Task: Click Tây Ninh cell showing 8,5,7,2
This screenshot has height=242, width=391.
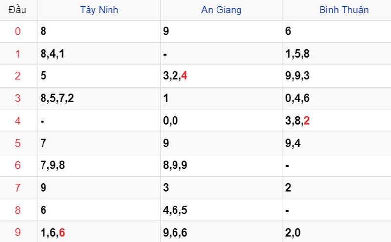Action: pos(57,98)
